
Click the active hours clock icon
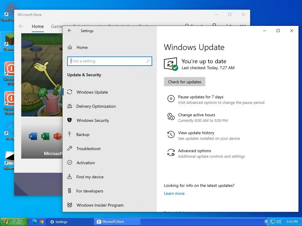click(171, 117)
